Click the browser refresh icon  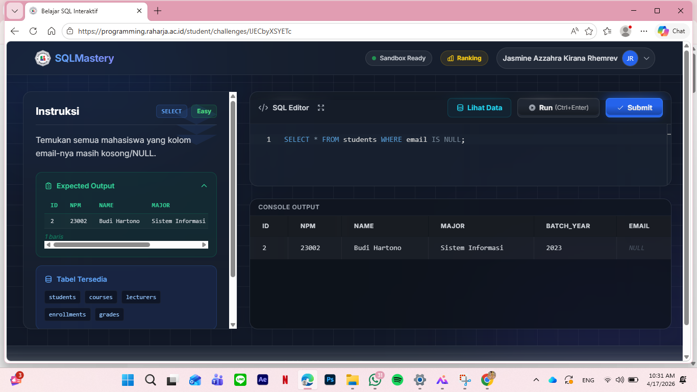33,31
